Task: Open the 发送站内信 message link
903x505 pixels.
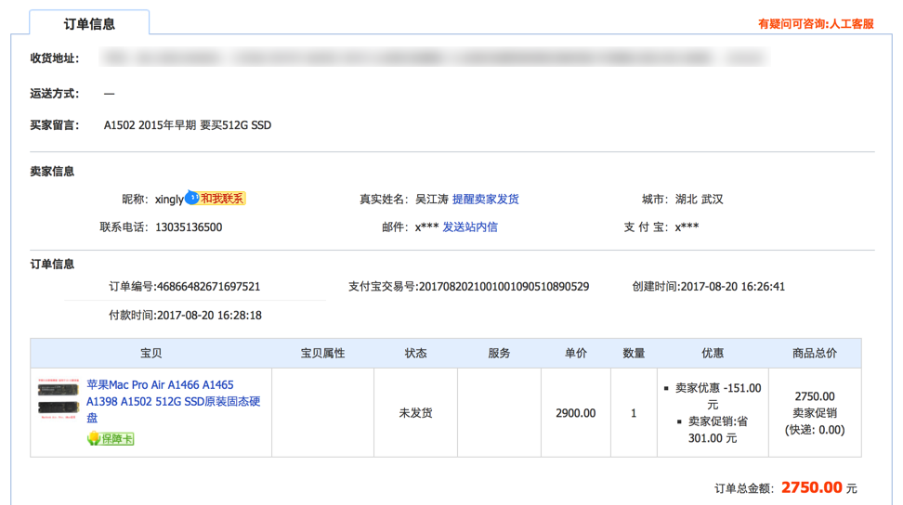Action: tap(470, 227)
